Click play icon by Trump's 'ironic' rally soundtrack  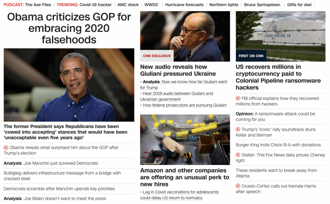[238, 129]
